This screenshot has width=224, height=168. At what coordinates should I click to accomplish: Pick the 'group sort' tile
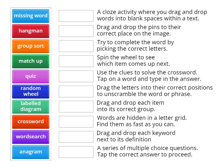(x=31, y=46)
